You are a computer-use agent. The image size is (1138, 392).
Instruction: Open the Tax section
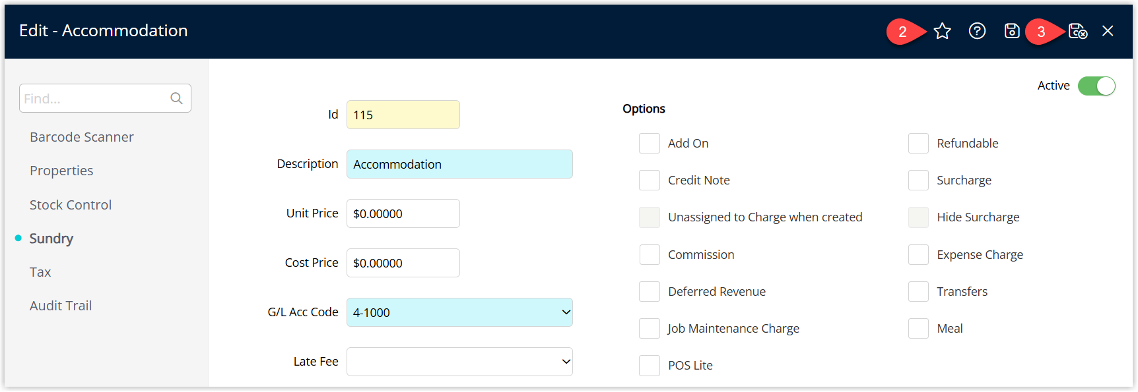pyautogui.click(x=40, y=272)
